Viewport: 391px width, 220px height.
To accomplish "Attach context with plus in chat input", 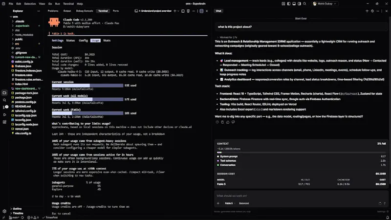I will (x=218, y=203).
